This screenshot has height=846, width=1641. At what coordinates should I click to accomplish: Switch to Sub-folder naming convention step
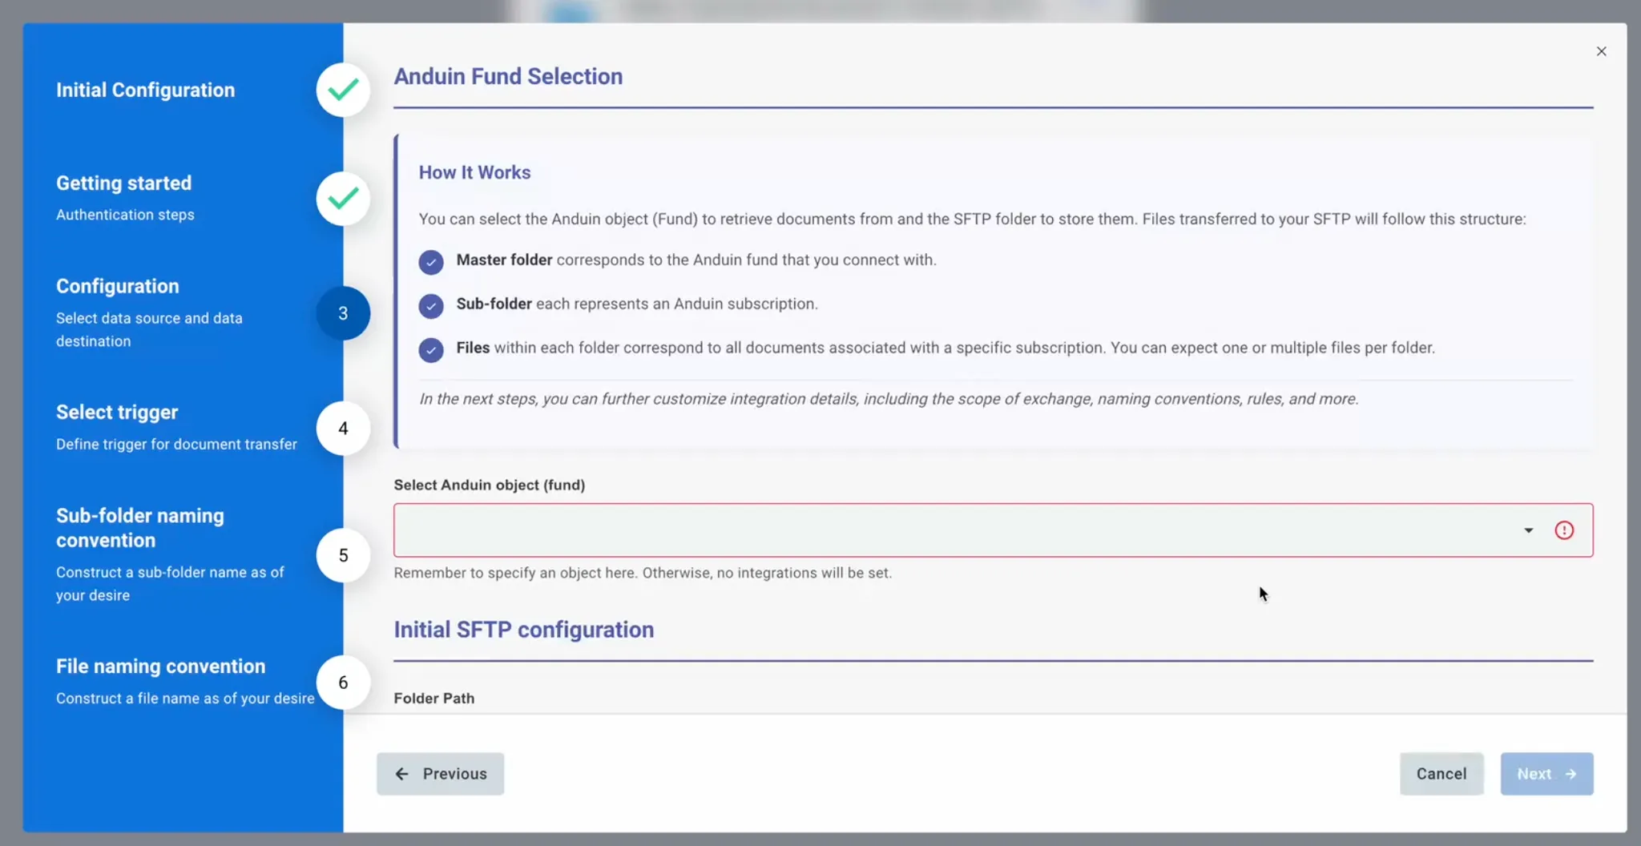[x=140, y=528]
